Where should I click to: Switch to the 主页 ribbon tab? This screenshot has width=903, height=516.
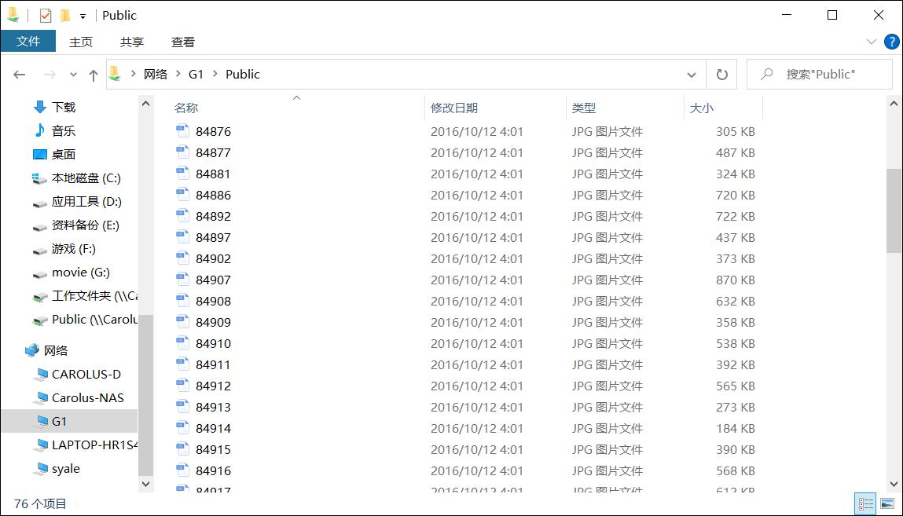(x=81, y=42)
